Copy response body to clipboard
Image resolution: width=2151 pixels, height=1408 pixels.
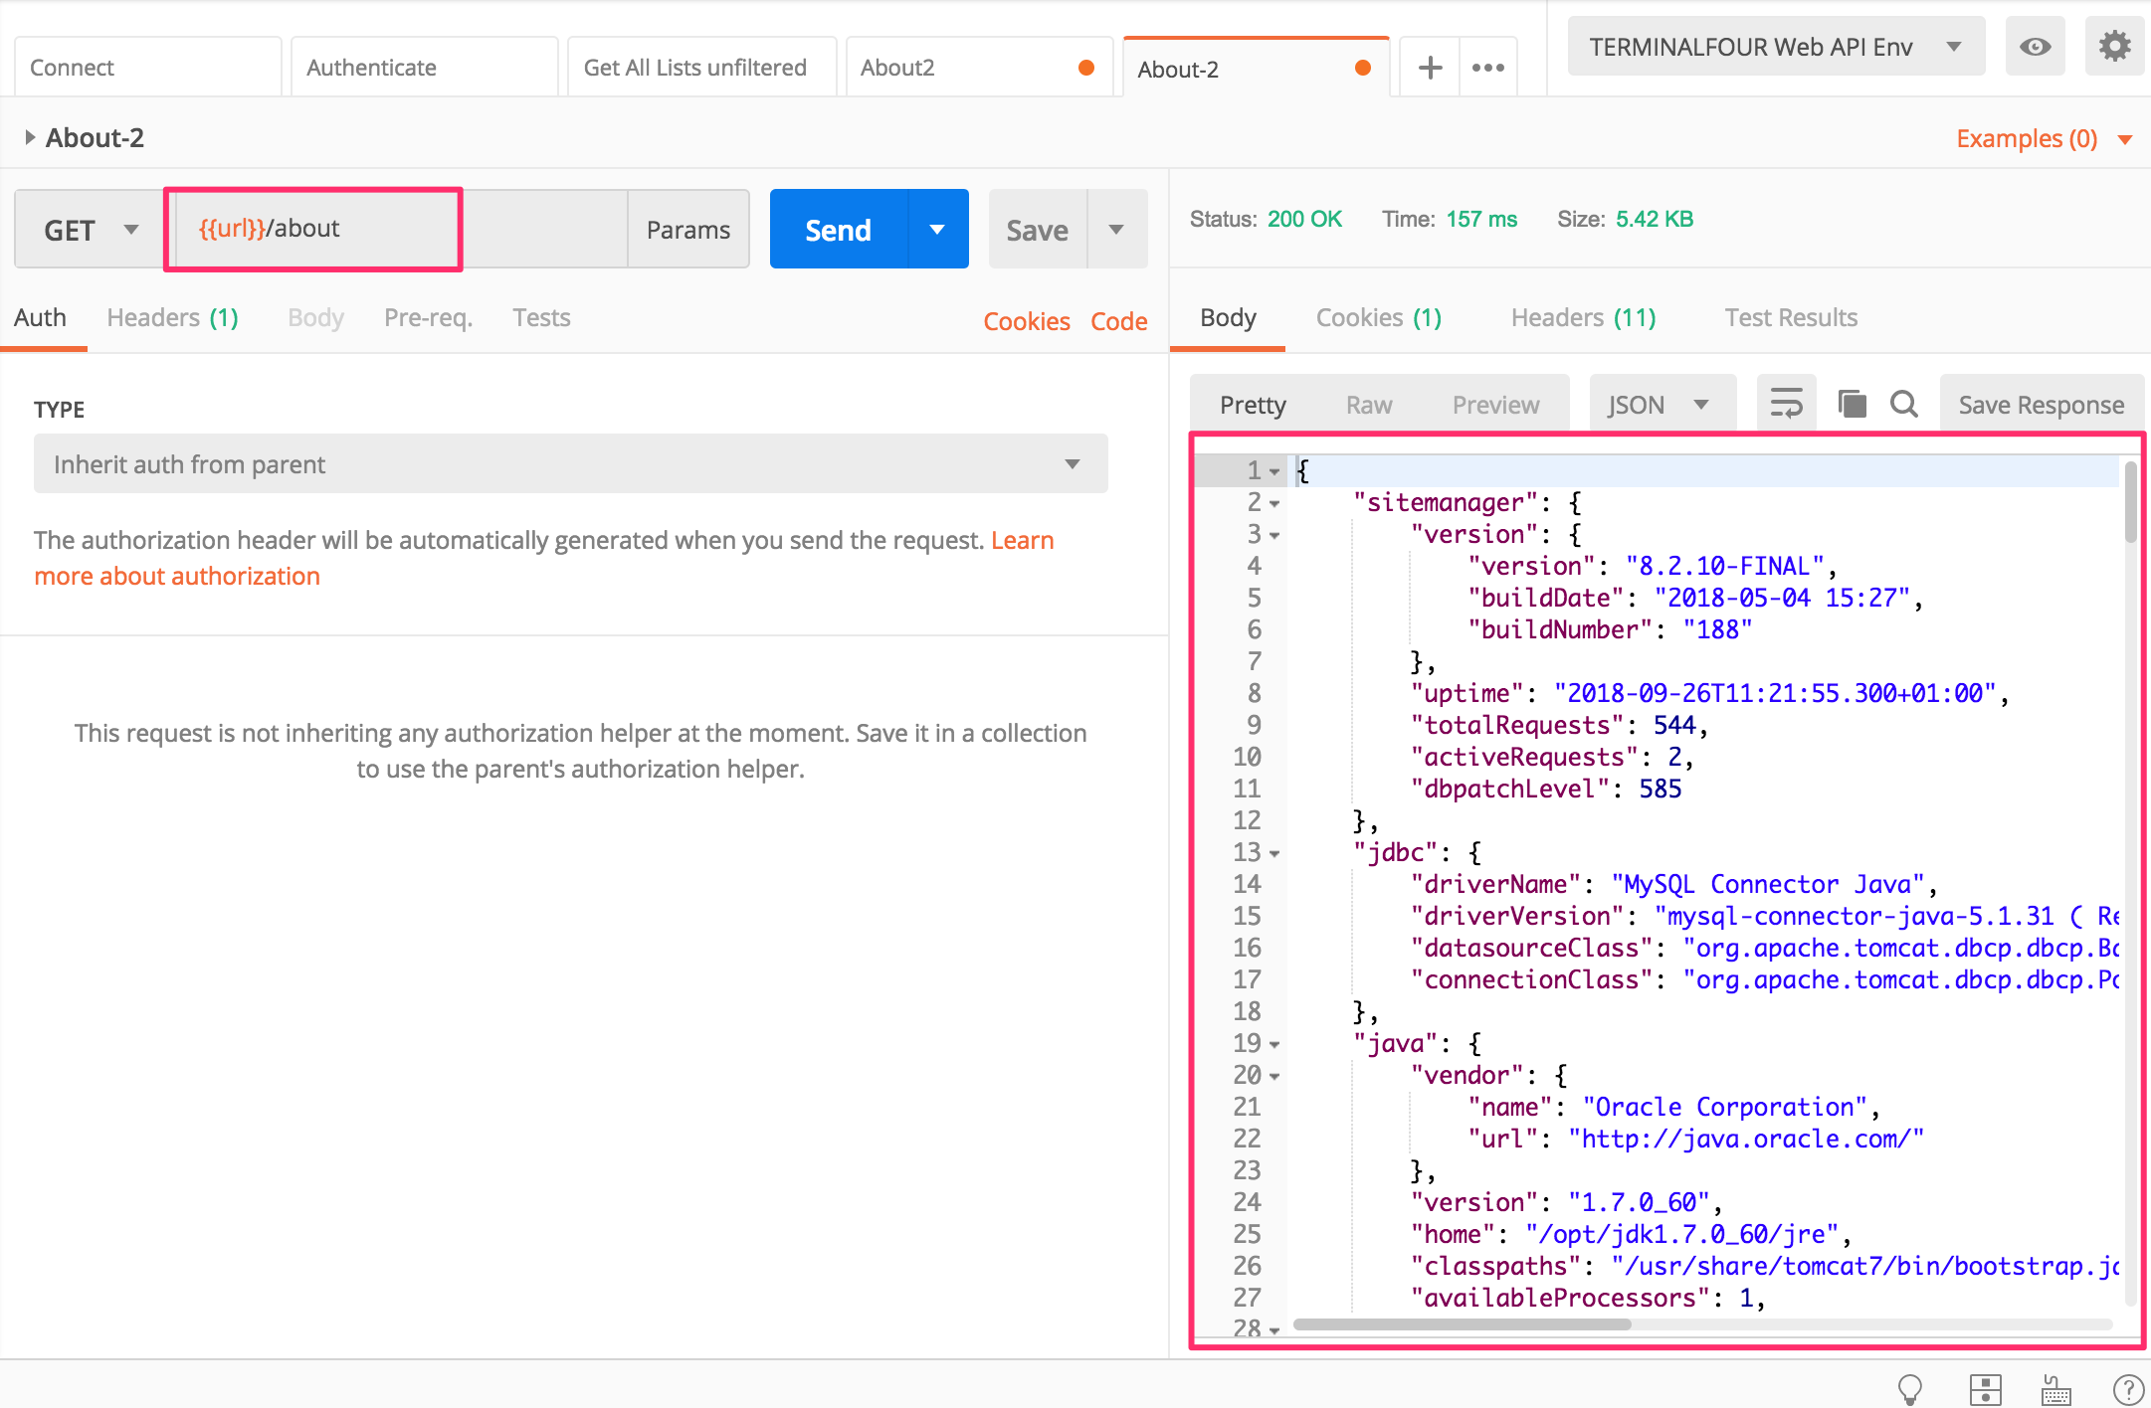(1852, 404)
